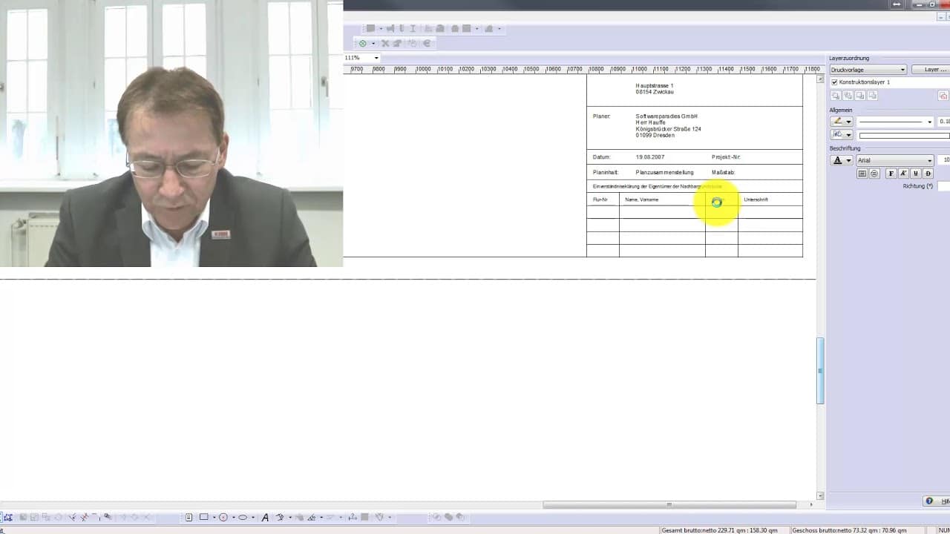This screenshot has width=950, height=534.
Task: Click the font size field showing 10
Action: point(944,160)
